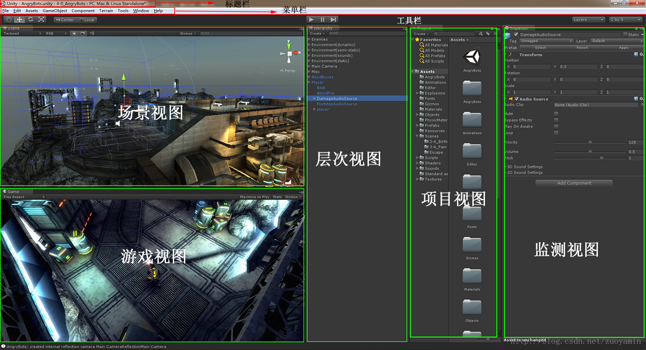
Task: Enable the Bypass Effects checkbox
Action: pos(556,120)
